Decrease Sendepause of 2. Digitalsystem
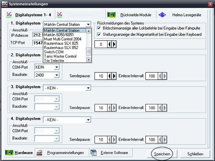The height and width of the screenshot is (161, 215). click(x=109, y=76)
